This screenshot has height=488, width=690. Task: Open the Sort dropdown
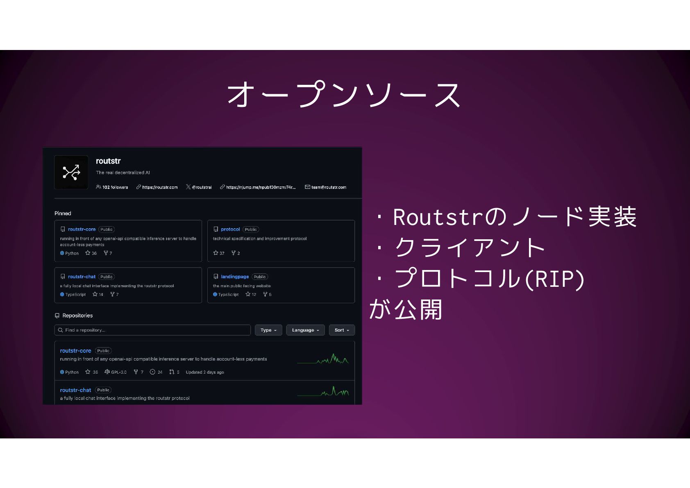342,330
